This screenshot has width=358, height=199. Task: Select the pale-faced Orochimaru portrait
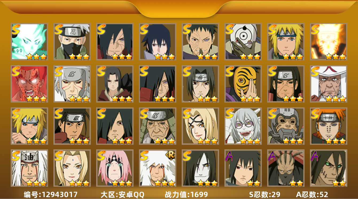pos(200,168)
